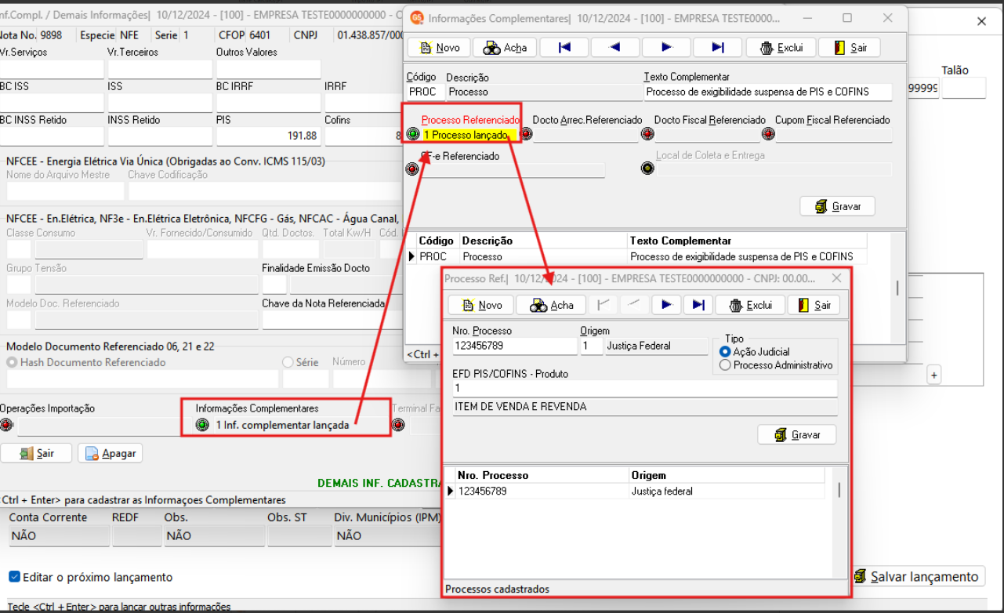Screen dimensions: 1004x613
Task: Click red indicator for Cupom Fiscal Referenciado
Action: point(768,134)
